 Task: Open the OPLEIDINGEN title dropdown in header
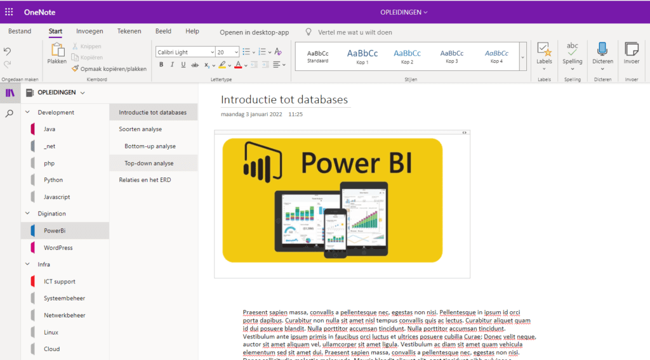click(x=404, y=12)
